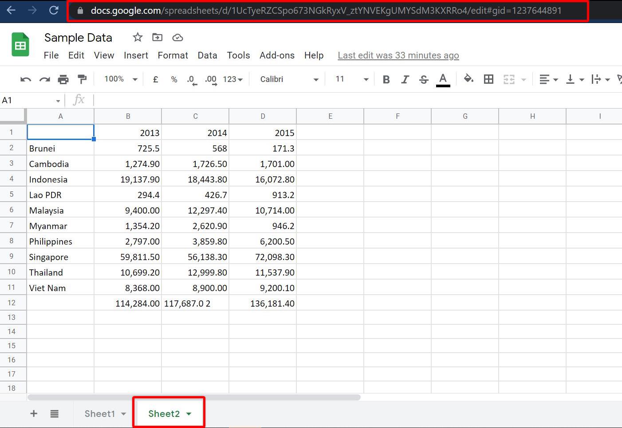Open the borders icon in the toolbar
The image size is (622, 428).
click(x=488, y=79)
